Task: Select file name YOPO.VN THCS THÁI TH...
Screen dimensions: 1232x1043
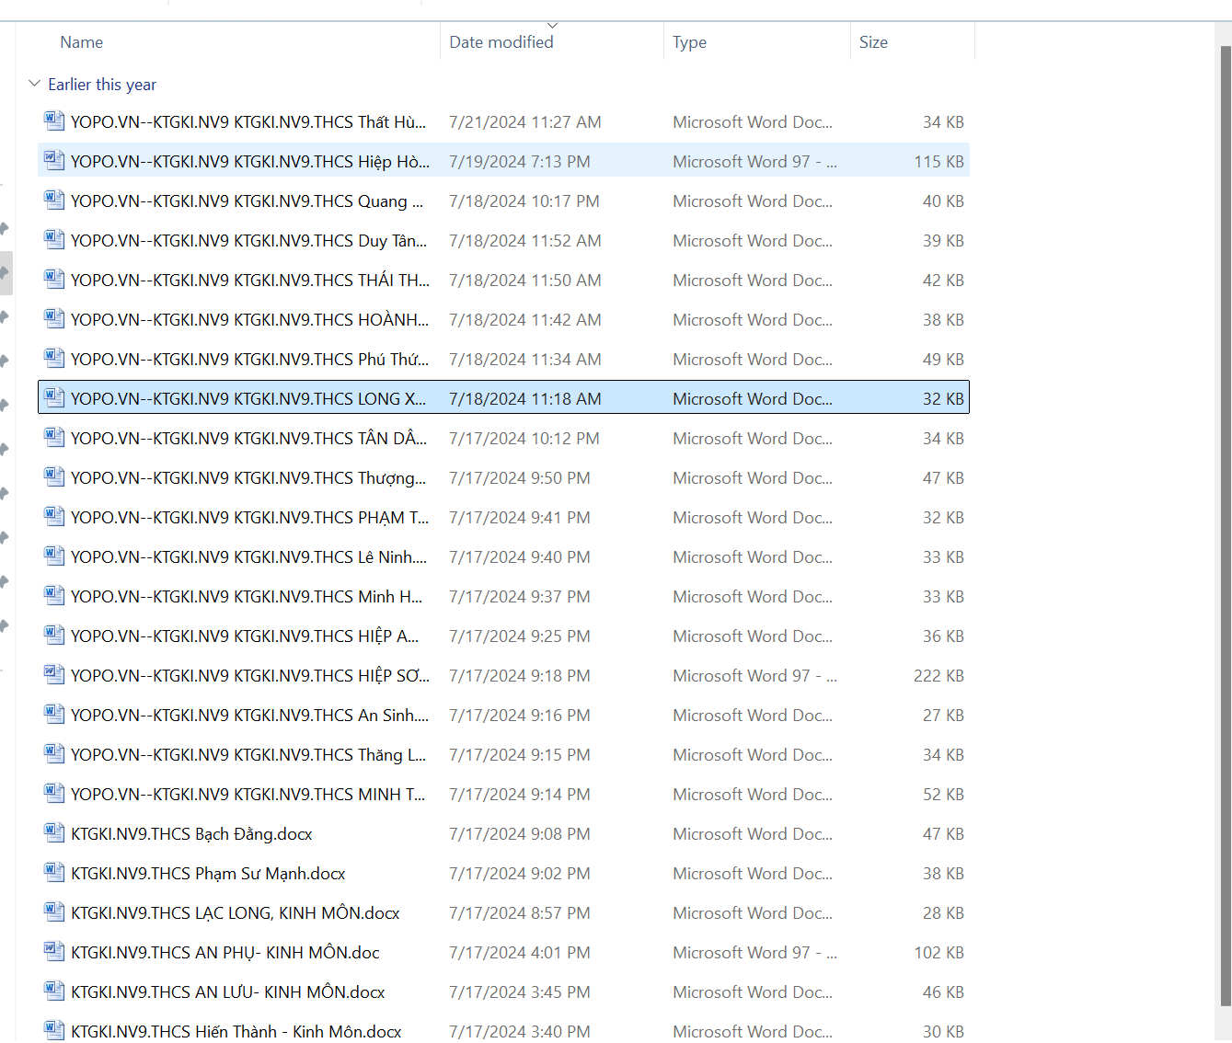Action: point(250,281)
